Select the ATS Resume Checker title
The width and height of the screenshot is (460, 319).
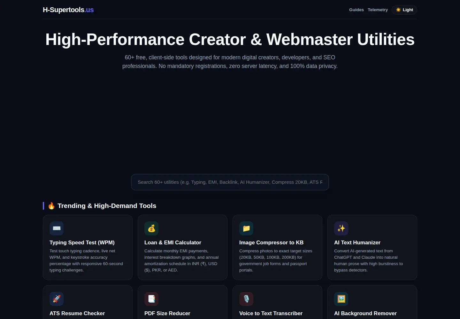[x=77, y=313]
